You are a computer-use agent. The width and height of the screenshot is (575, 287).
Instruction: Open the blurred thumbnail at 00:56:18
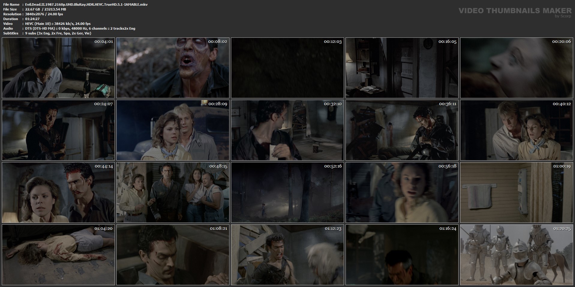(402, 193)
